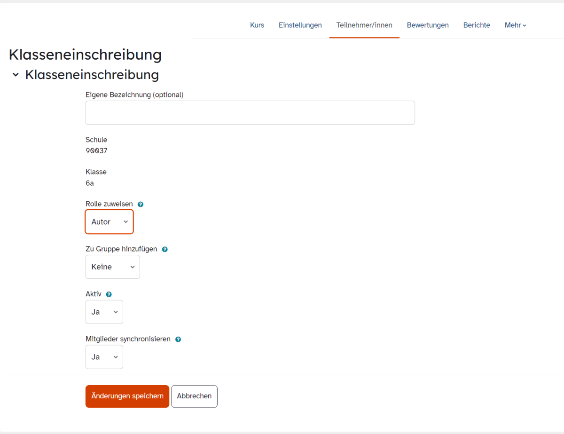Show help icon for Zu Gruppe hinzufügen

tap(164, 250)
